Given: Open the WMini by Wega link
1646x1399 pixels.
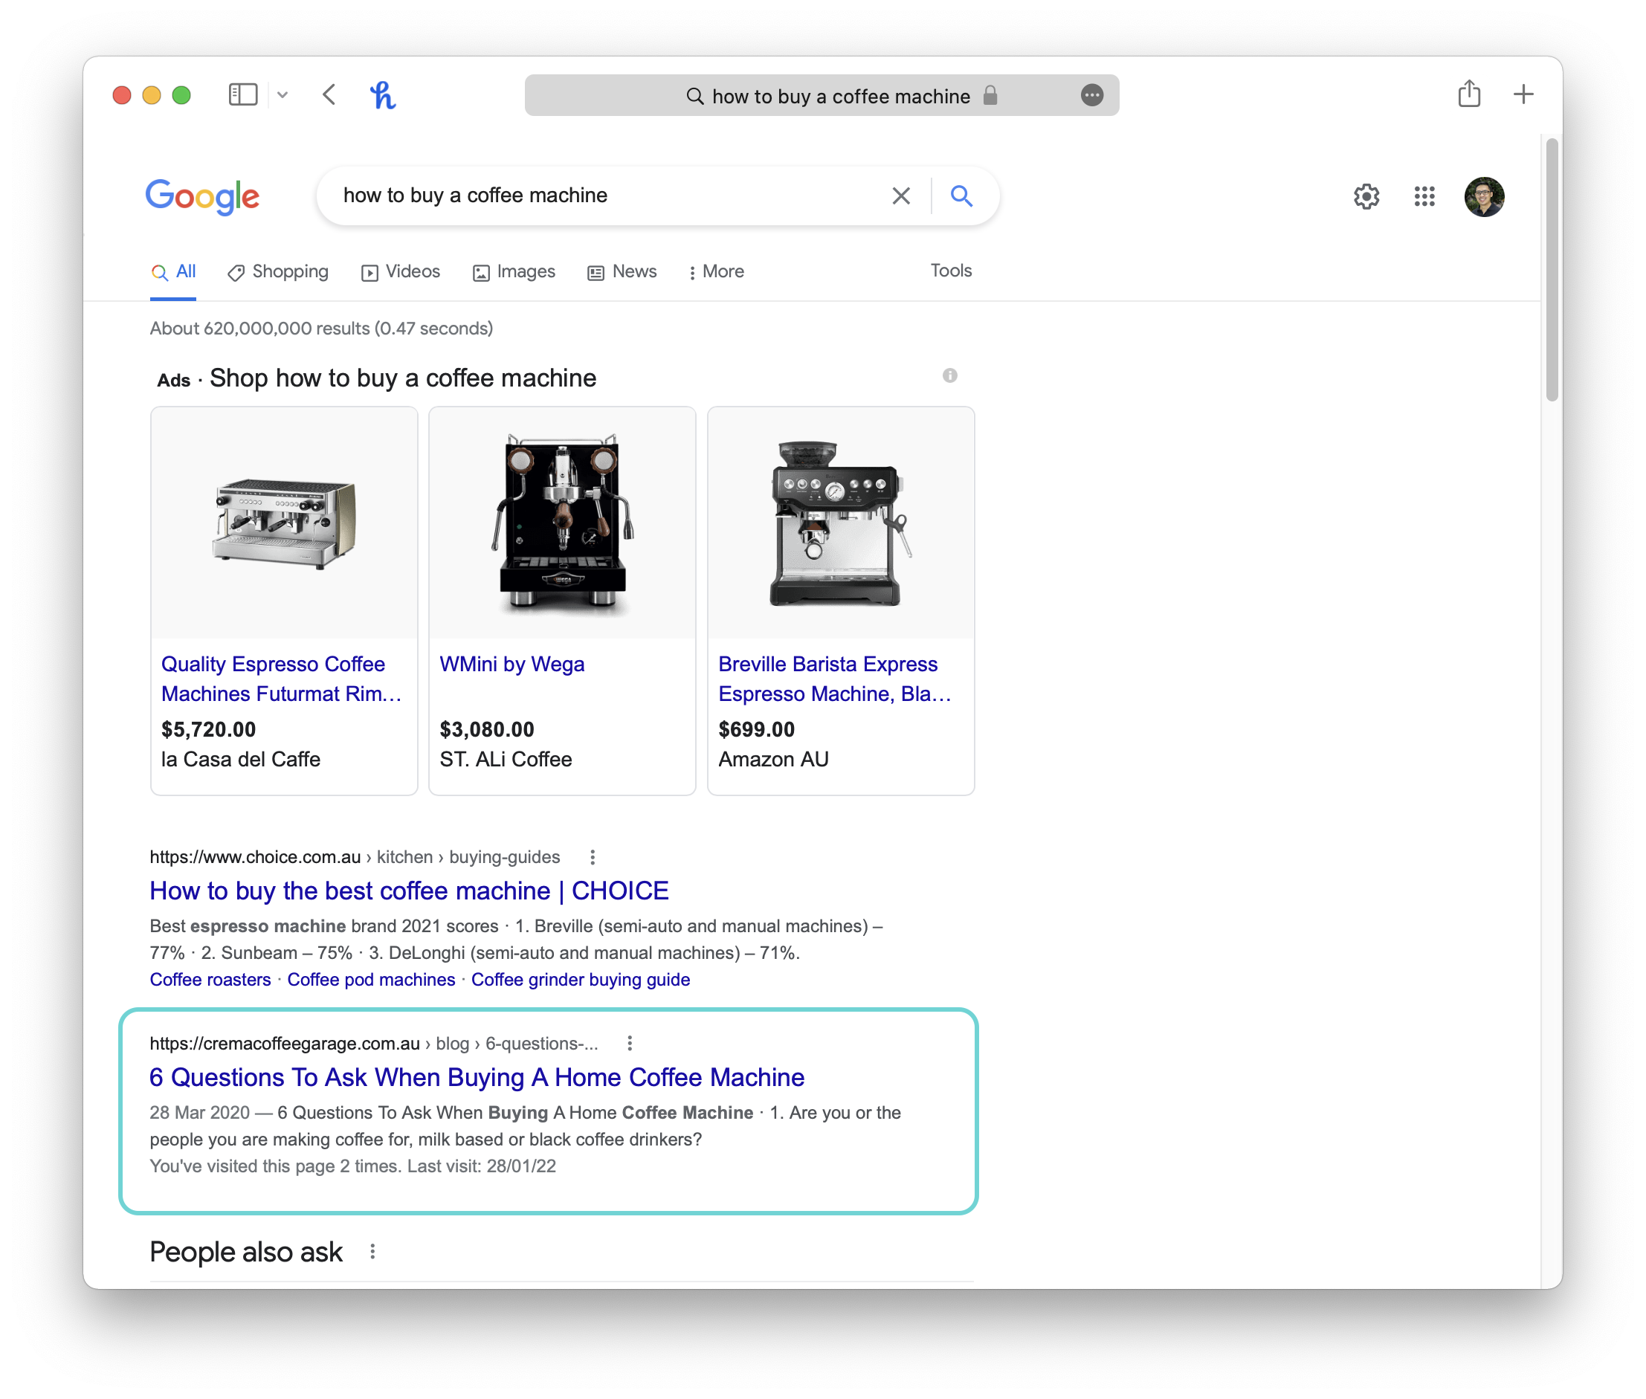Looking at the screenshot, I should click(x=512, y=665).
